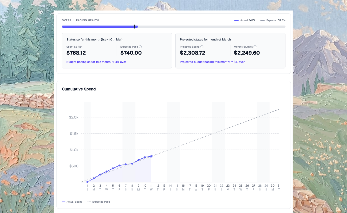This screenshot has height=213, width=347.
Task: Click the info icon beside Projected Spend
Action: (x=202, y=47)
